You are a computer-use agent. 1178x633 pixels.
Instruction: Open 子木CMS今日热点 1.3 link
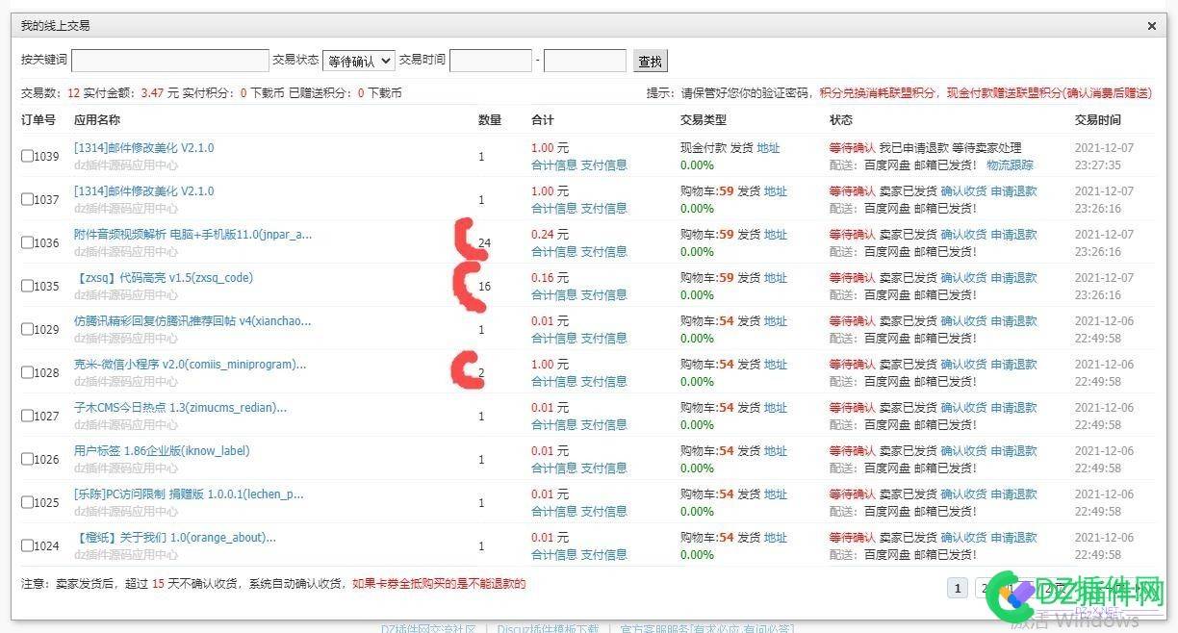coord(180,408)
